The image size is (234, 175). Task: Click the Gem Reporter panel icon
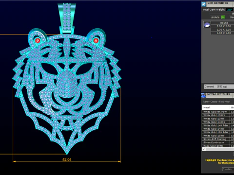pos(204,4)
